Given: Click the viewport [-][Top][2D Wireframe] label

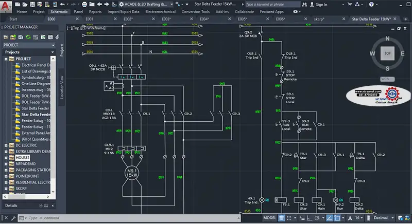Looking at the screenshot, I should pyautogui.click(x=86, y=28).
